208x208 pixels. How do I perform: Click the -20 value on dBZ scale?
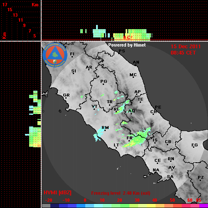[x=49, y=200]
